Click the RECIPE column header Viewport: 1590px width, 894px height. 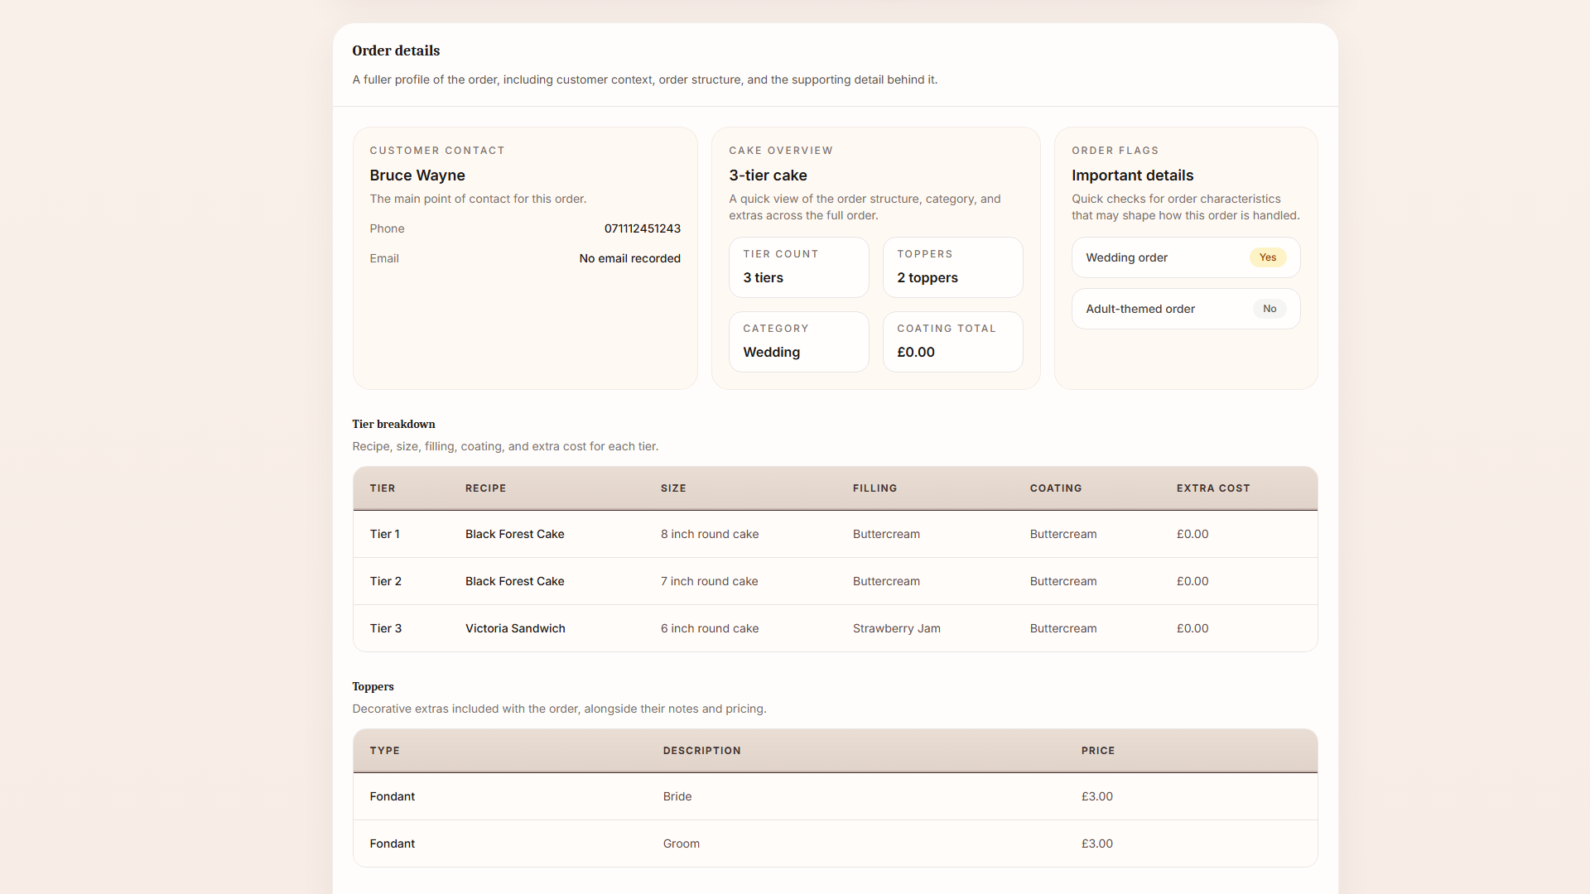coord(485,488)
